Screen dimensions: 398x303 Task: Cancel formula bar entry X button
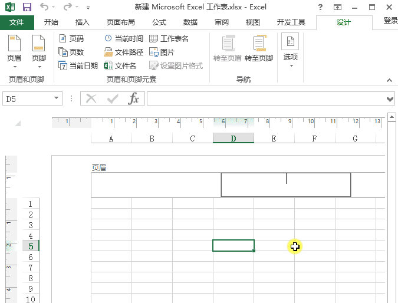coord(91,98)
